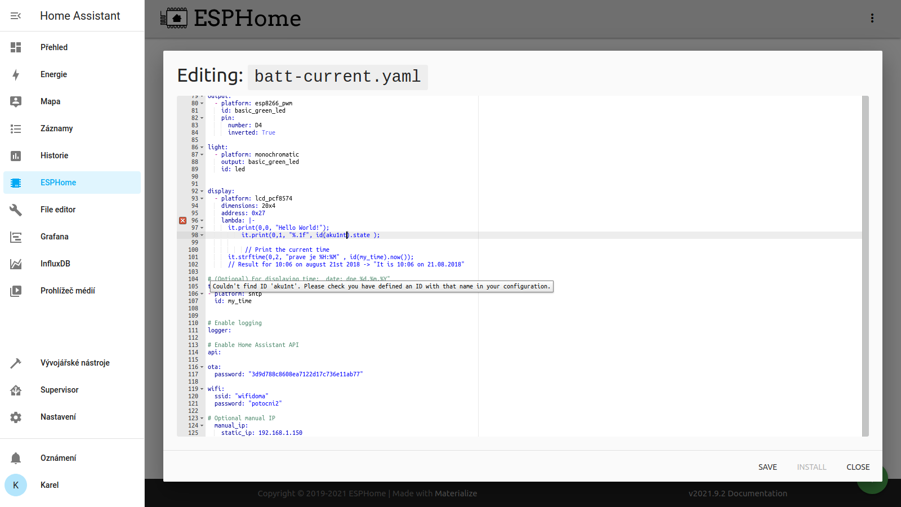
Task: Open File editor wrench icon
Action: [16, 210]
